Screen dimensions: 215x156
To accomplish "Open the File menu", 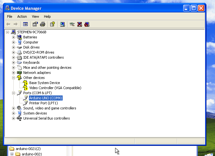I will pyautogui.click(x=10, y=16).
